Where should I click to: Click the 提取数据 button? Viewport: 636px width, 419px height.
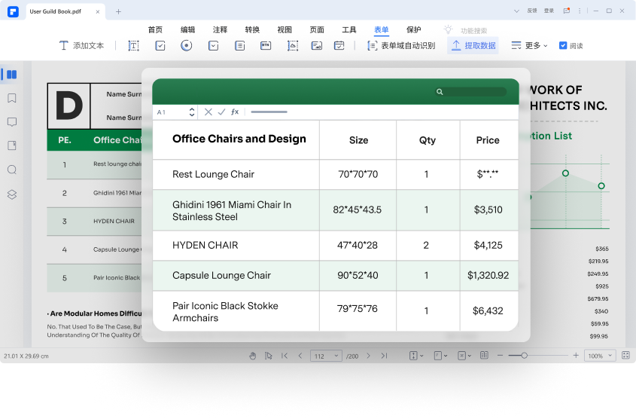coord(473,46)
